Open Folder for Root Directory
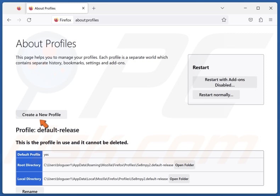Viewport: 280px width, 196px height. point(184,165)
